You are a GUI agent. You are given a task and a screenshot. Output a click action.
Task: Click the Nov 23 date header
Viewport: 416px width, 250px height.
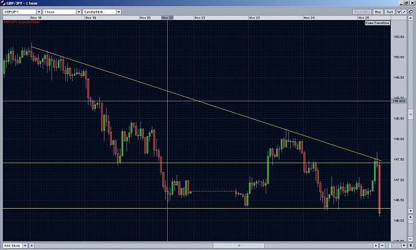click(254, 18)
